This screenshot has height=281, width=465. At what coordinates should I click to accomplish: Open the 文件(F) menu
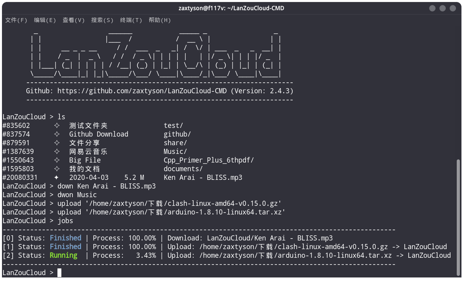[x=16, y=20]
